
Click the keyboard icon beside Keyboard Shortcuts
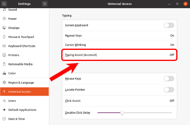tap(4, 46)
